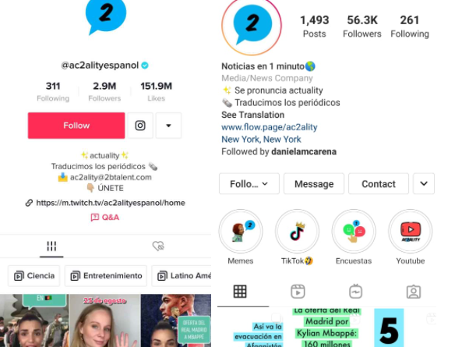The image size is (455, 347).
Task: Open linked Instagram icon next to Follow
Action: 140,126
